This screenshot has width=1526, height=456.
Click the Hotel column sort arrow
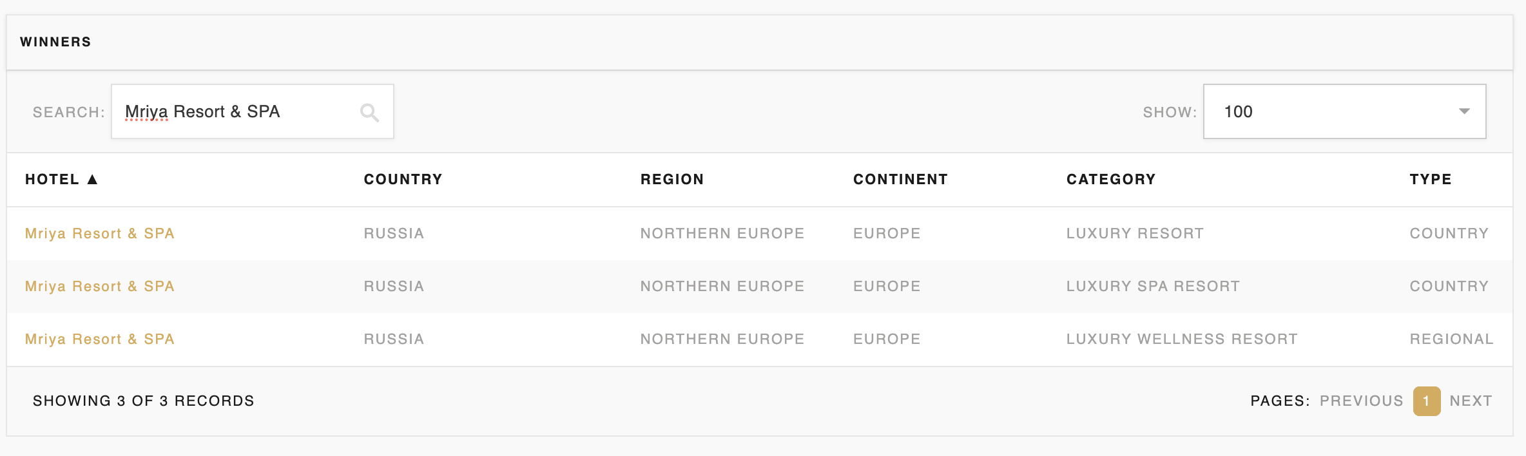tap(92, 180)
